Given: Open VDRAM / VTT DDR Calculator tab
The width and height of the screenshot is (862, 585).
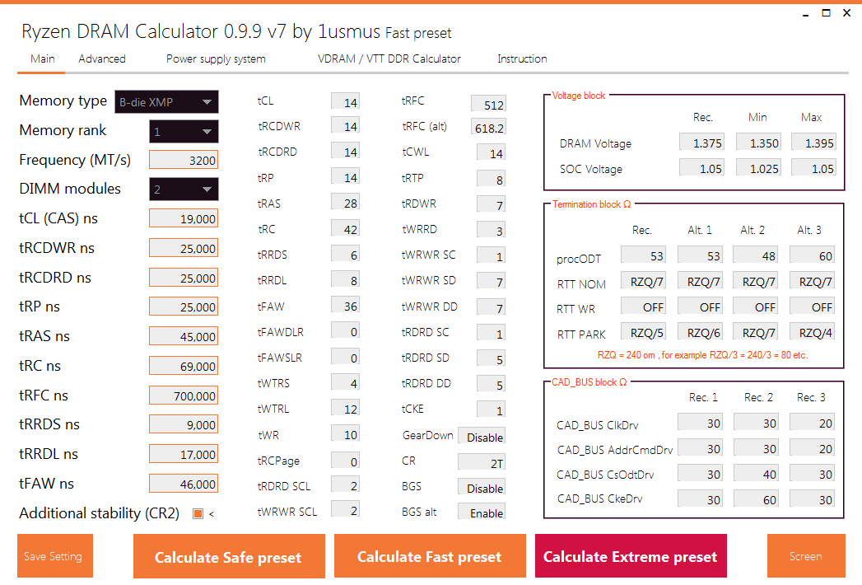Looking at the screenshot, I should 389,58.
